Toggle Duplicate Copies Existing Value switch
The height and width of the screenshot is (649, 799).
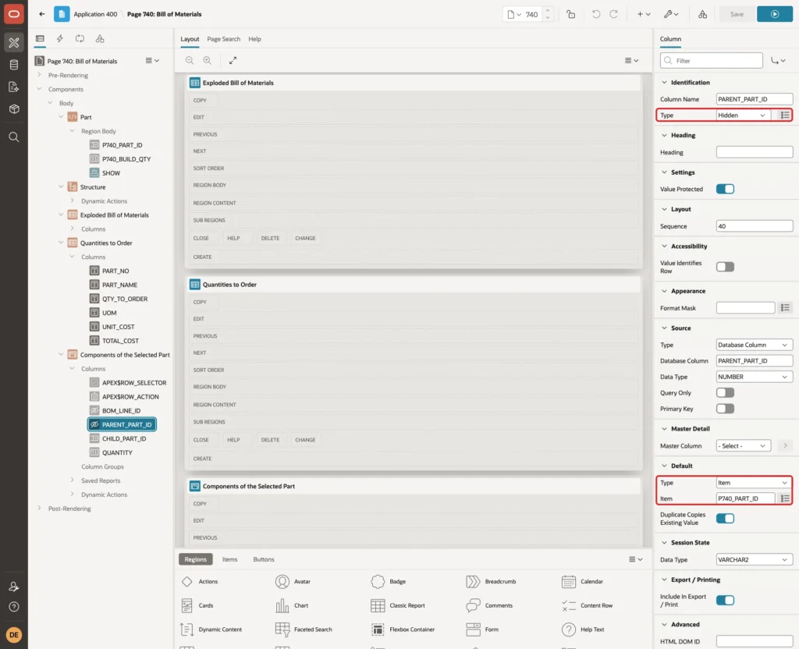(725, 519)
